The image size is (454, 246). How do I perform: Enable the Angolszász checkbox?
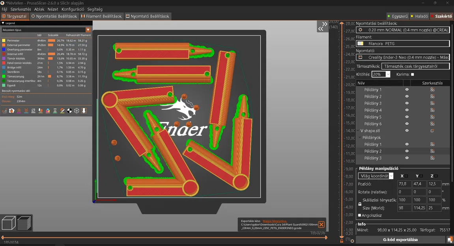click(x=360, y=215)
